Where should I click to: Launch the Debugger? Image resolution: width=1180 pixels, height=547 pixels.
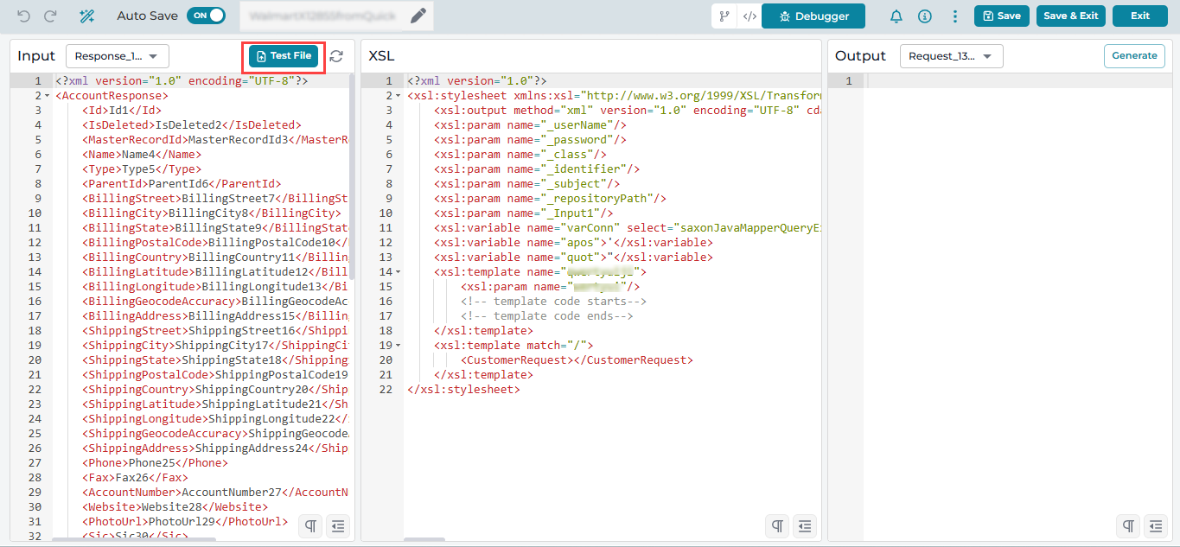[813, 16]
